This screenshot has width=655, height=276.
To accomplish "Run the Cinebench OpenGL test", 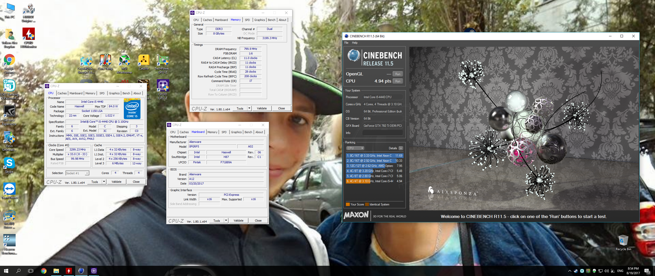I will pyautogui.click(x=398, y=74).
